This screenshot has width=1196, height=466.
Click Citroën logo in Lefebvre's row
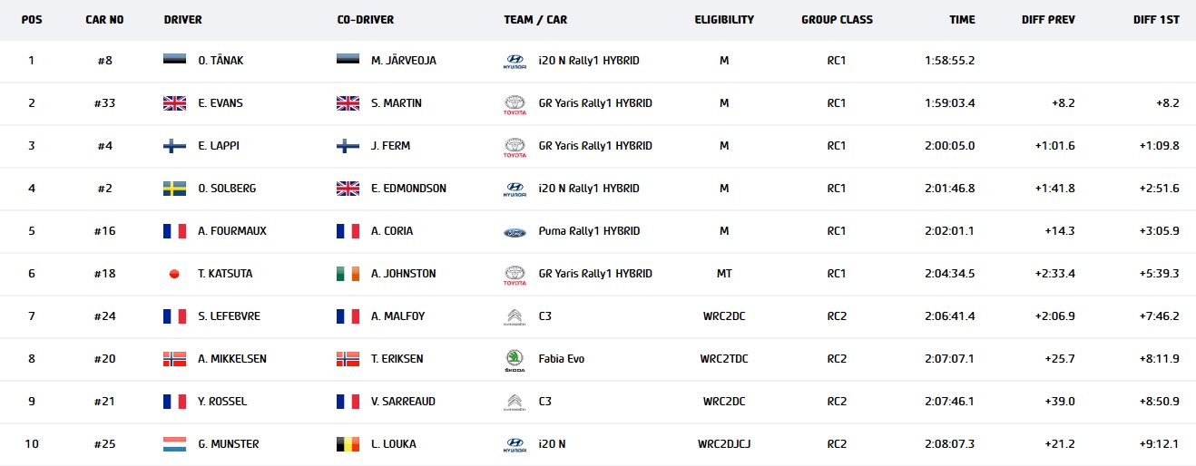(x=514, y=316)
